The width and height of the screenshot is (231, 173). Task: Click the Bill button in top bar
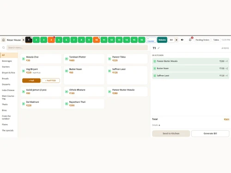click(171, 40)
